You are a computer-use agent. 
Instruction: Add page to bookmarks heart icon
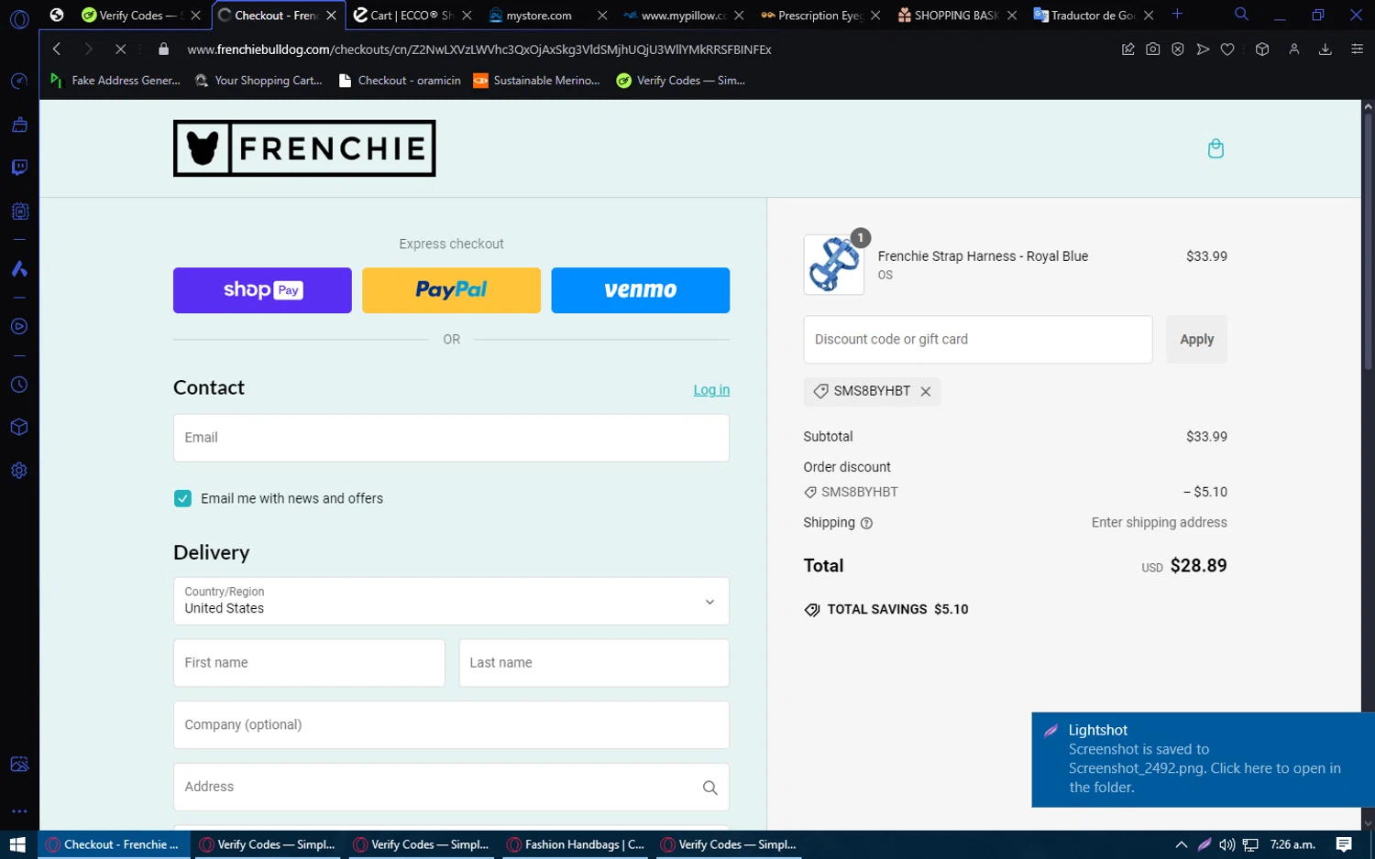[x=1227, y=49]
